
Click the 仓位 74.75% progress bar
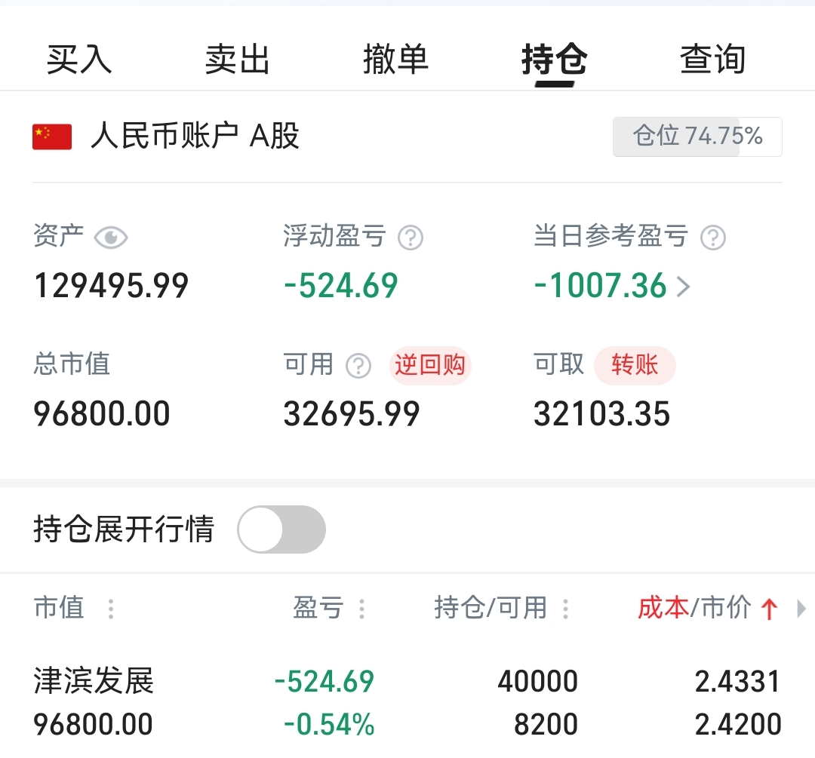[x=697, y=137]
